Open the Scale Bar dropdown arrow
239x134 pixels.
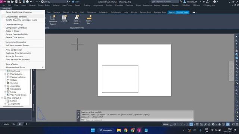(91, 22)
